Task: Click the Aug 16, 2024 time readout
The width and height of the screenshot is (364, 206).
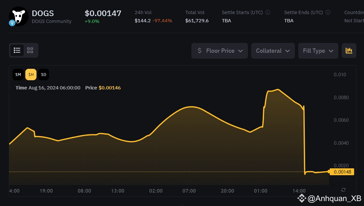Action: pyautogui.click(x=54, y=88)
